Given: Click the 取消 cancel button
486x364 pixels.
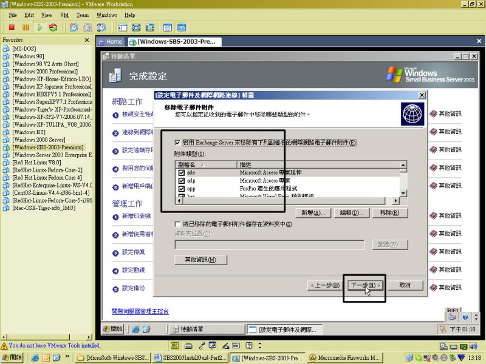Looking at the screenshot, I should point(405,285).
